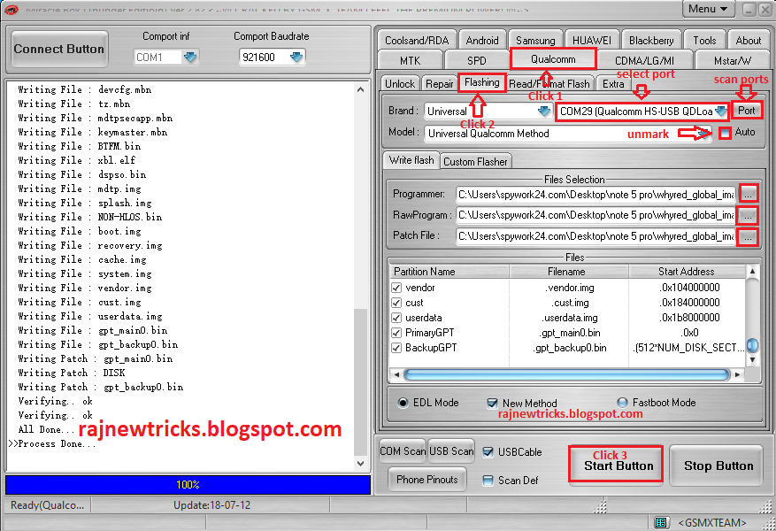776x531 pixels.
Task: Browse for the Patch File
Action: tap(748, 236)
